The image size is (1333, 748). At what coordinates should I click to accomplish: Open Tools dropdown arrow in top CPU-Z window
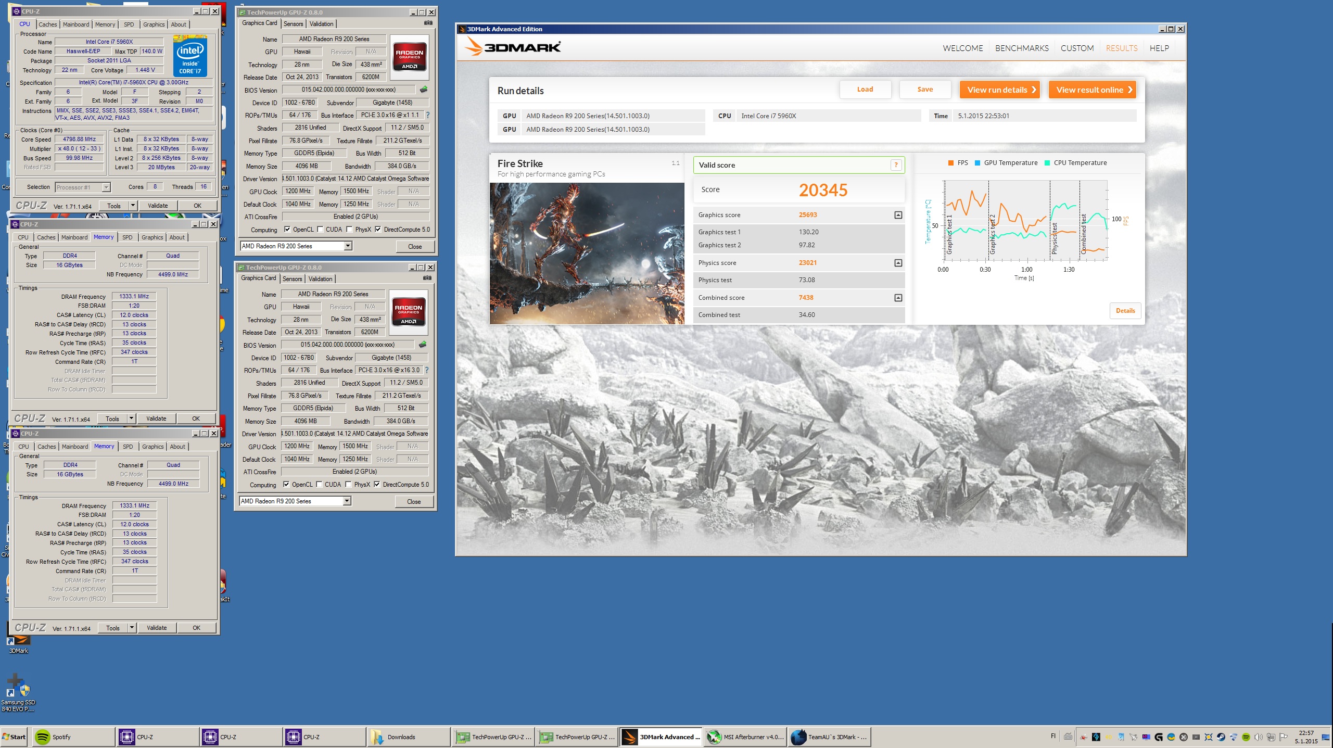133,206
